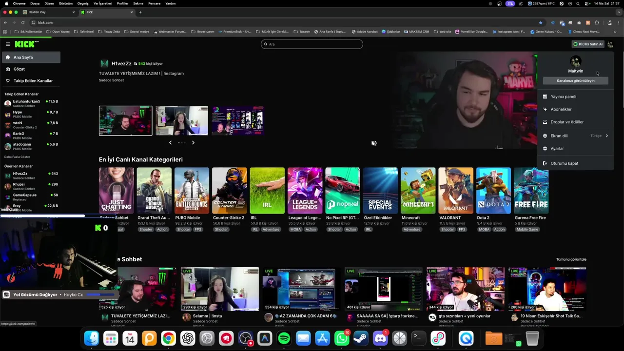
Task: Open a new browser tab
Action: 140,12
